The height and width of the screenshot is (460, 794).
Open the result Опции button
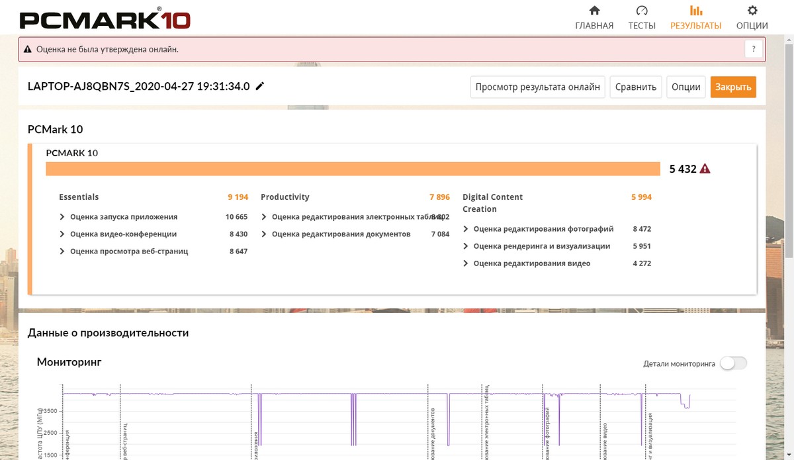(686, 87)
